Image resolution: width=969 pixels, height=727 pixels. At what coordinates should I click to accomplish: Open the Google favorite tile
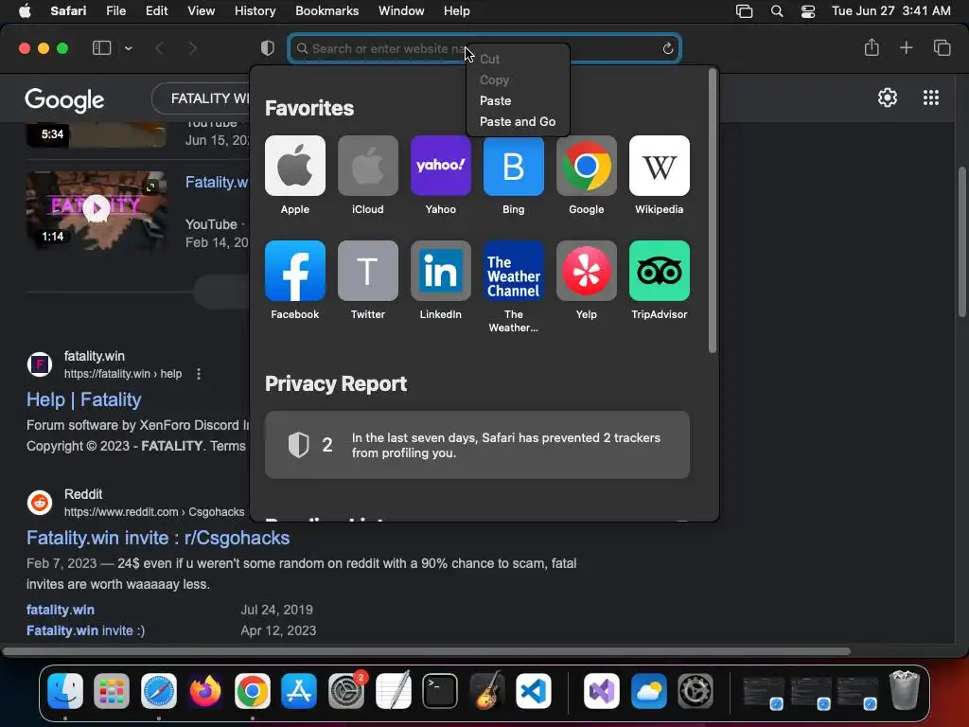(x=587, y=166)
